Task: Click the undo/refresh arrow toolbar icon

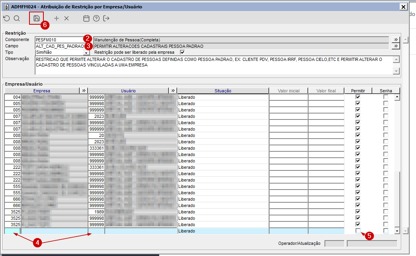Action: tap(7, 18)
